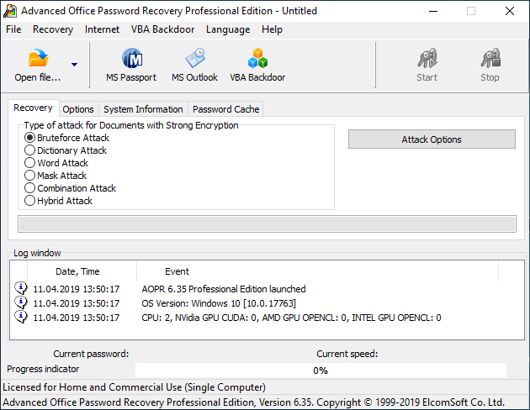This screenshot has width=530, height=410.
Task: Open the Recovery menu
Action: click(53, 29)
